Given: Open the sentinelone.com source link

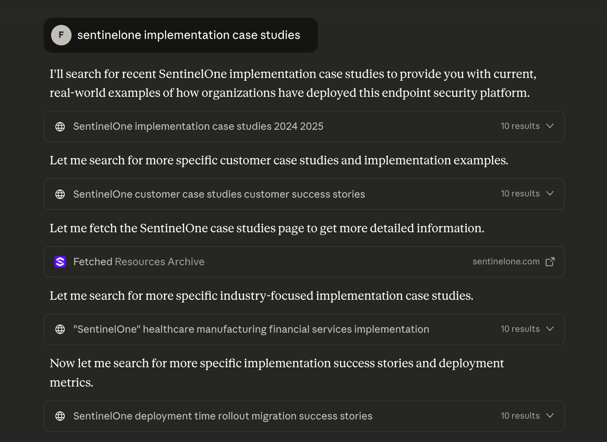Looking at the screenshot, I should pos(506,262).
